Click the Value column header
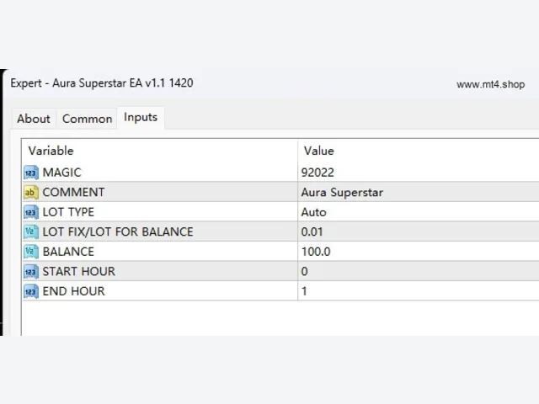This screenshot has width=539, height=404. (x=319, y=151)
